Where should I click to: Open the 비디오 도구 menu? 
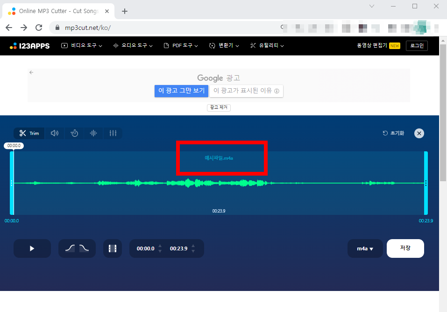click(x=82, y=45)
